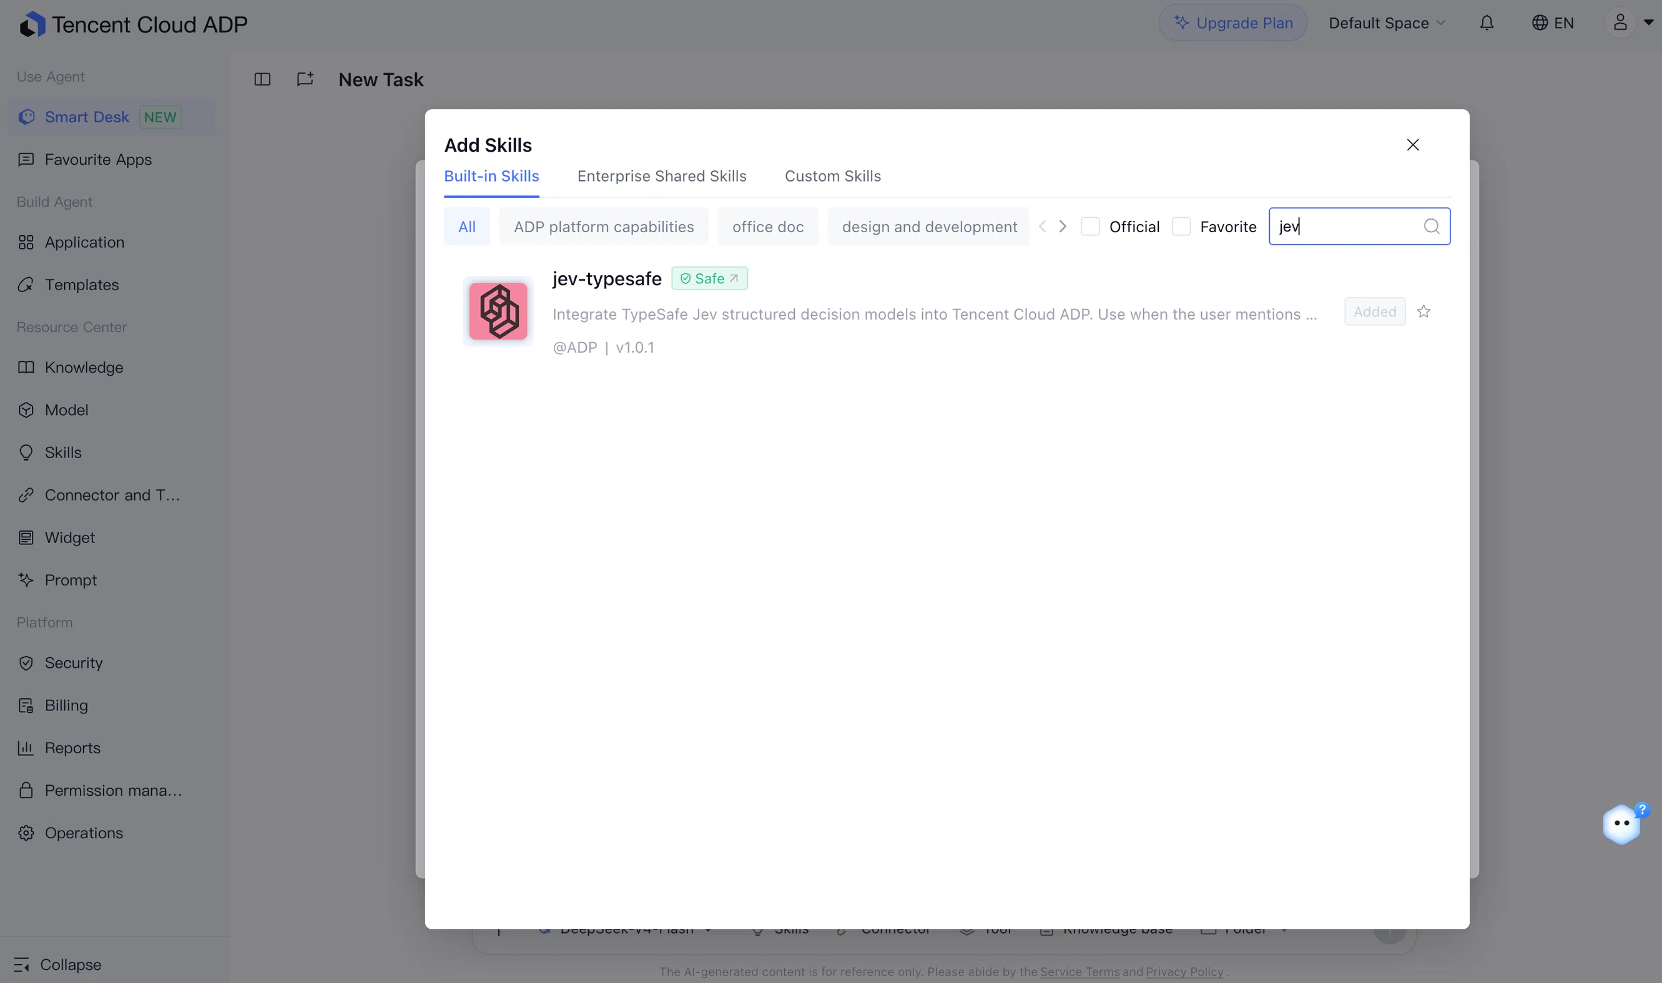
Task: Click the Upgrade Plan button
Action: [x=1232, y=23]
